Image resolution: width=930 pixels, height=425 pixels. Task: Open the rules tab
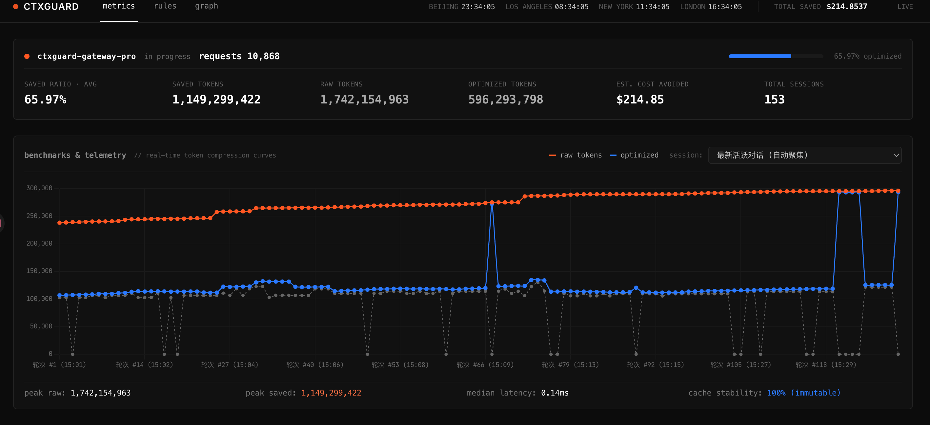coord(165,6)
